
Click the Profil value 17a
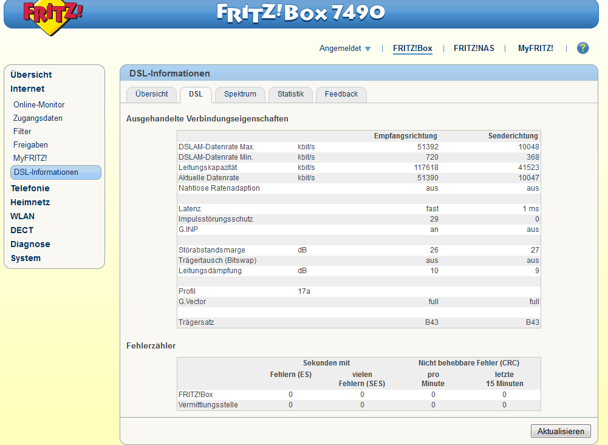(304, 291)
